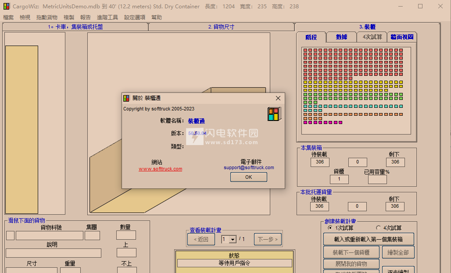Click the 上 input field
451x273 pixels.
[126, 252]
